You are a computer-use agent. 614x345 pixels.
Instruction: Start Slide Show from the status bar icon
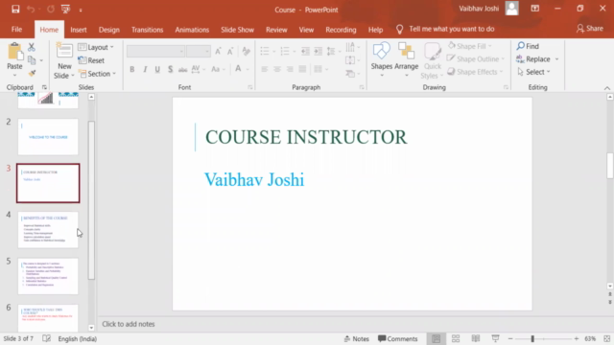point(495,338)
